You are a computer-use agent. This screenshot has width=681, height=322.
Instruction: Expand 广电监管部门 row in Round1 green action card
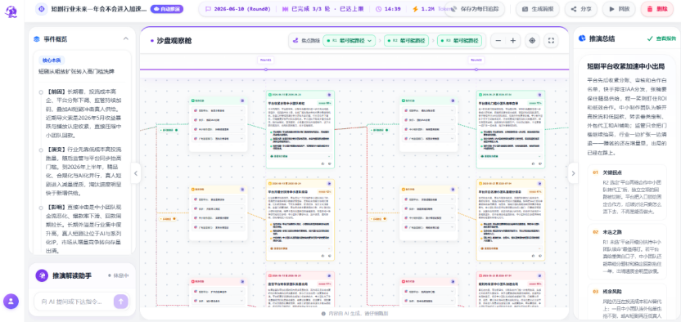click(219, 139)
